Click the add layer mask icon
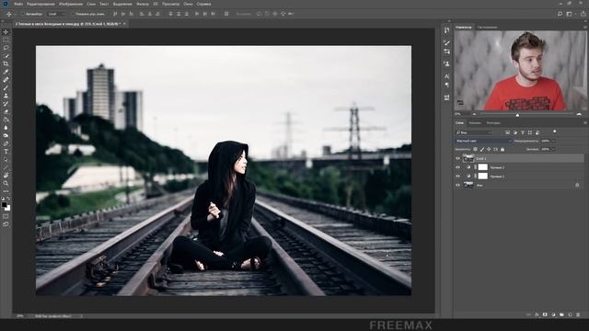The height and width of the screenshot is (331, 589). pyautogui.click(x=545, y=314)
